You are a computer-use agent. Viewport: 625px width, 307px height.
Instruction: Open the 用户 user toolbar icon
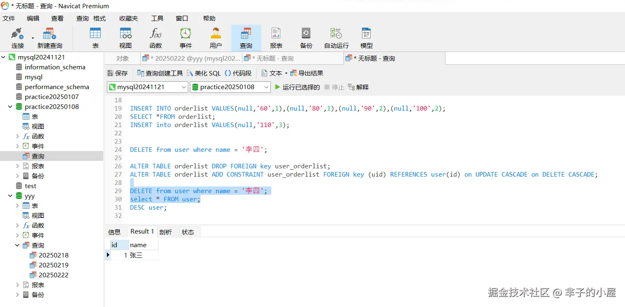(216, 38)
